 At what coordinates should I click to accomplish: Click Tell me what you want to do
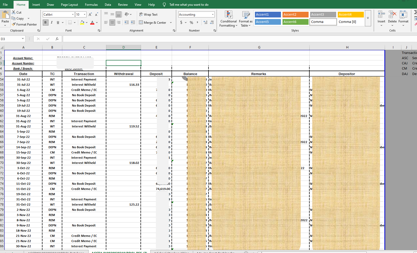pos(189,5)
